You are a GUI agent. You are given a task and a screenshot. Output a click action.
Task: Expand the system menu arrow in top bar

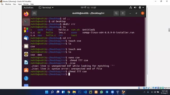(143, 8)
